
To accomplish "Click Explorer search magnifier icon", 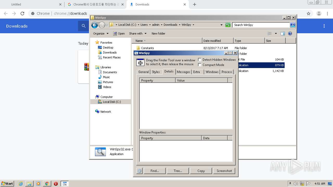I will click(x=293, y=25).
